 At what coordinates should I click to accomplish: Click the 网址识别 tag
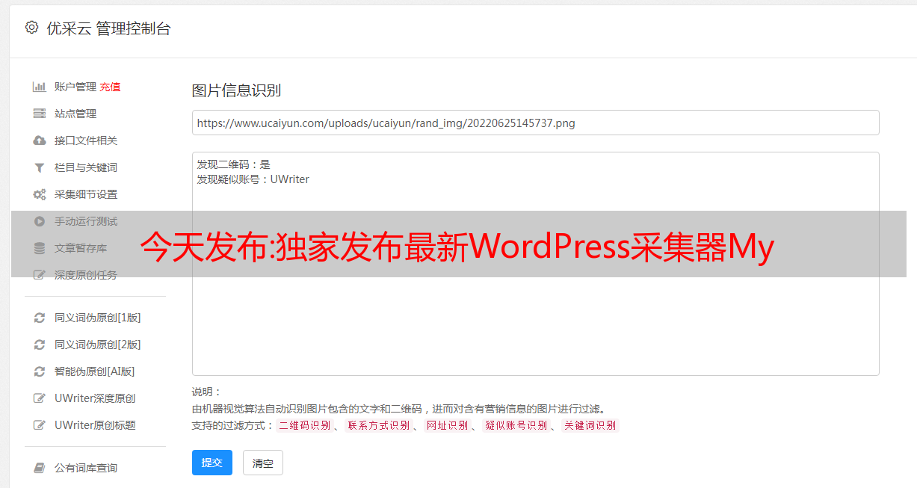pos(447,425)
